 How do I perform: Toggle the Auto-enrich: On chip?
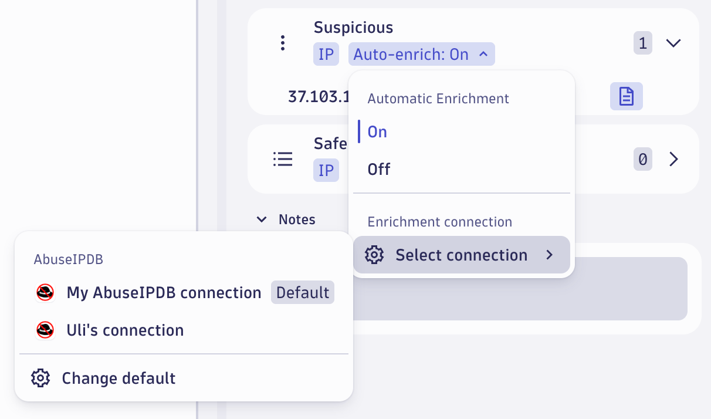(x=421, y=54)
